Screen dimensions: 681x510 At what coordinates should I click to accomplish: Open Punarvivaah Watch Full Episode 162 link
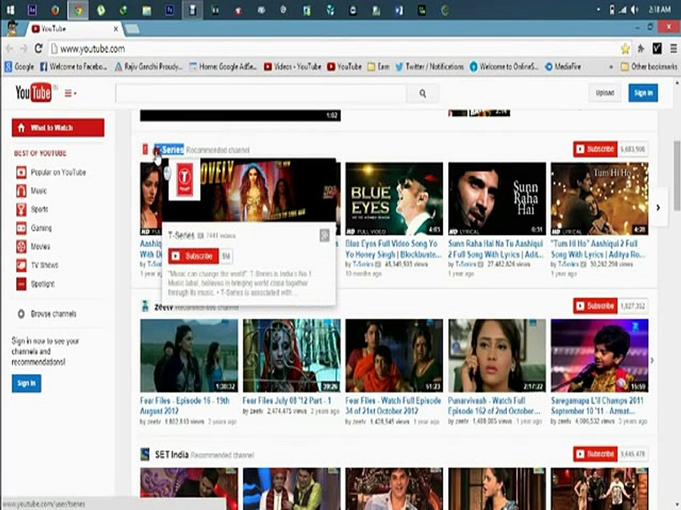tap(494, 405)
